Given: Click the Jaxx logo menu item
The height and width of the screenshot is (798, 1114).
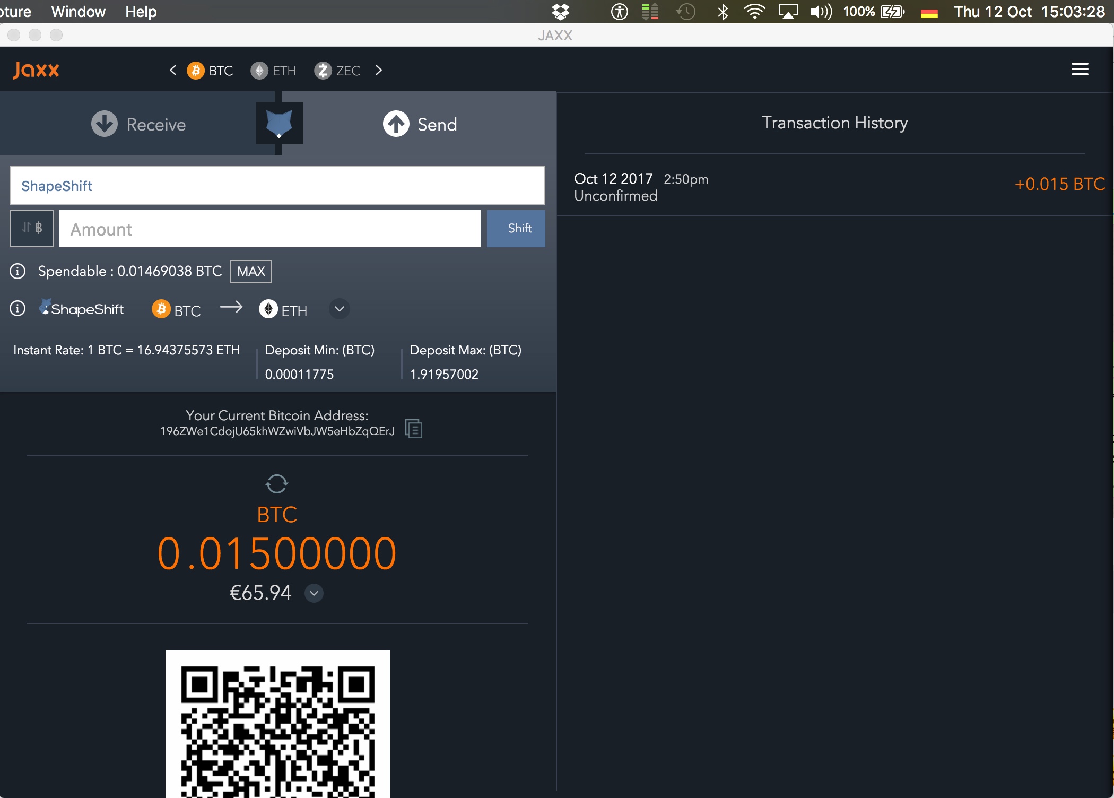Looking at the screenshot, I should tap(37, 70).
